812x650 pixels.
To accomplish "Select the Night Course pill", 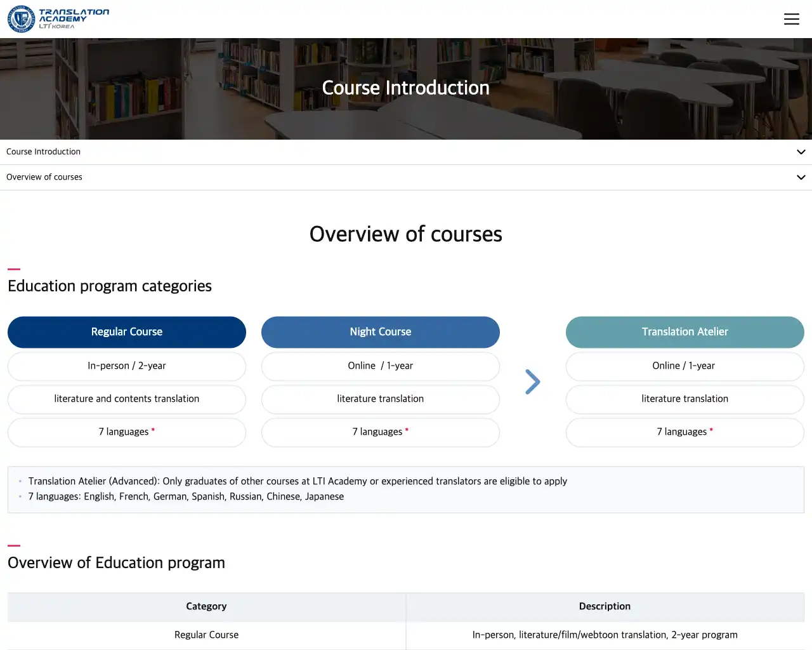I will tap(381, 332).
